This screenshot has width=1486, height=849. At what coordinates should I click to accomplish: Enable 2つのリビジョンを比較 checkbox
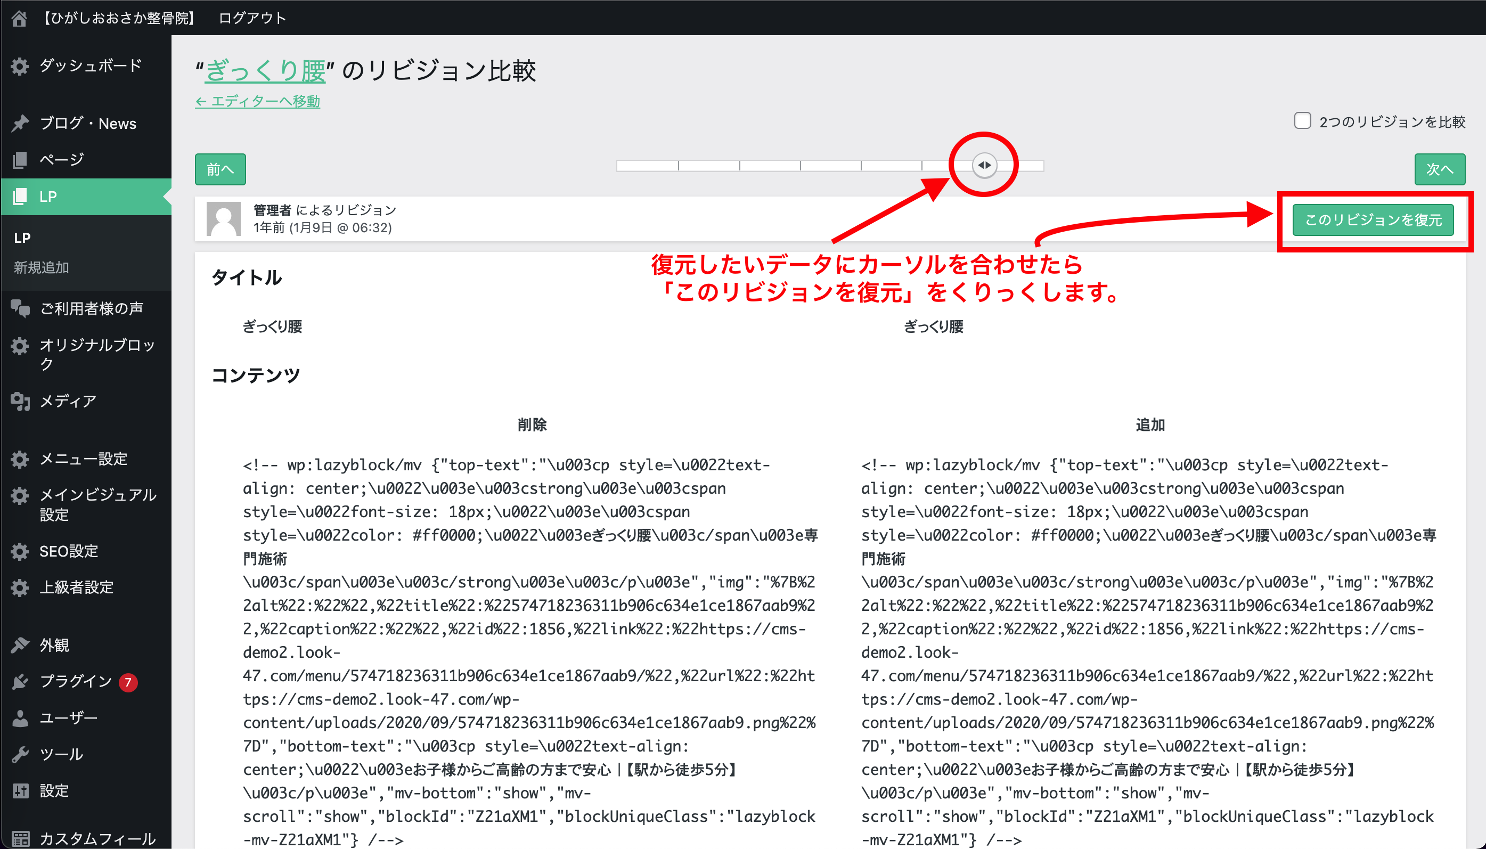tap(1302, 121)
